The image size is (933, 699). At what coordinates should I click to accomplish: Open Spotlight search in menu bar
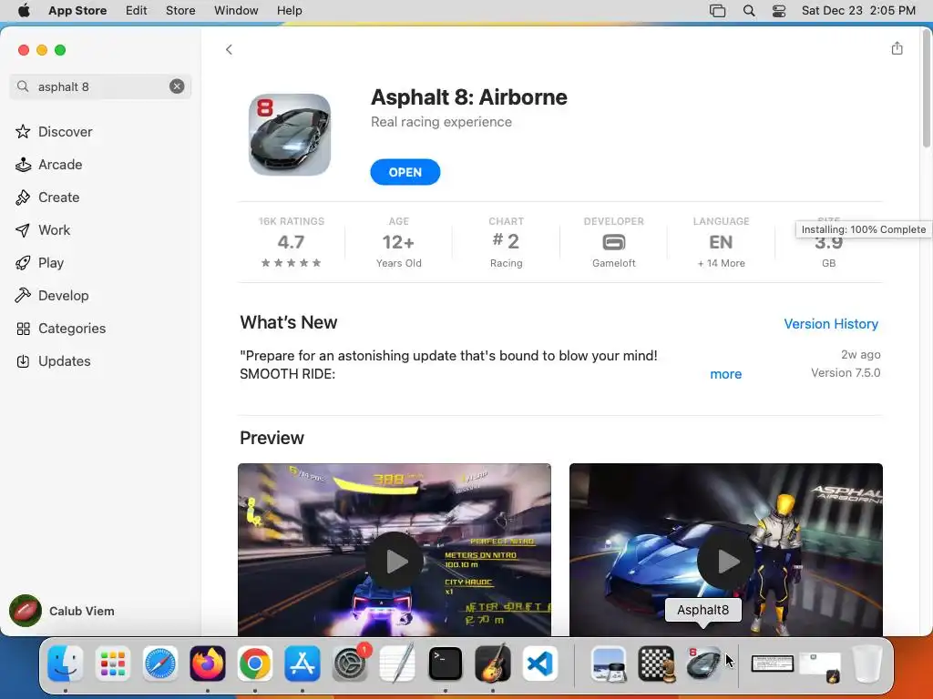point(749,11)
